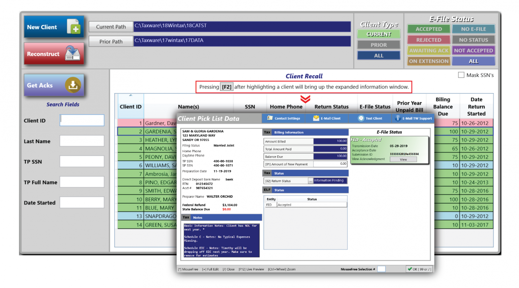Switch Client Type filter to PRIOR
Image resolution: width=519 pixels, height=288 pixels.
[379, 45]
